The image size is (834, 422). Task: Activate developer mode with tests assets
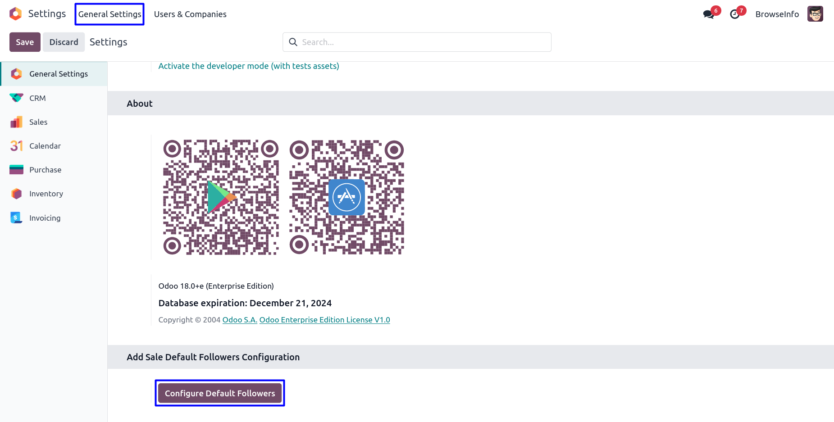[249, 66]
